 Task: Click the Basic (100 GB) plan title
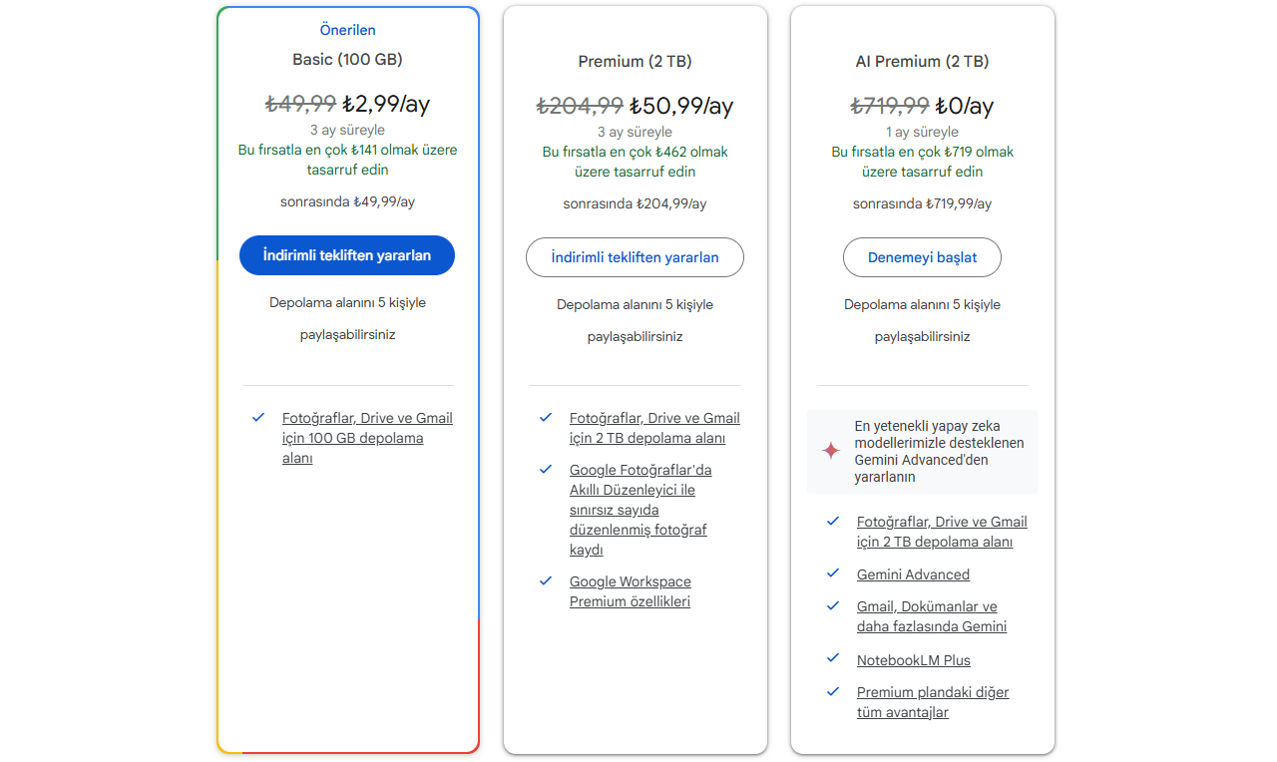[x=347, y=60]
